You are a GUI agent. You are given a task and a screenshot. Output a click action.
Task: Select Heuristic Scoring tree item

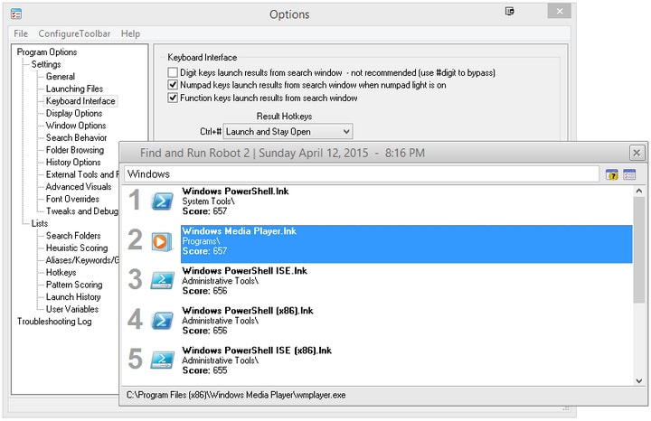[x=77, y=248]
